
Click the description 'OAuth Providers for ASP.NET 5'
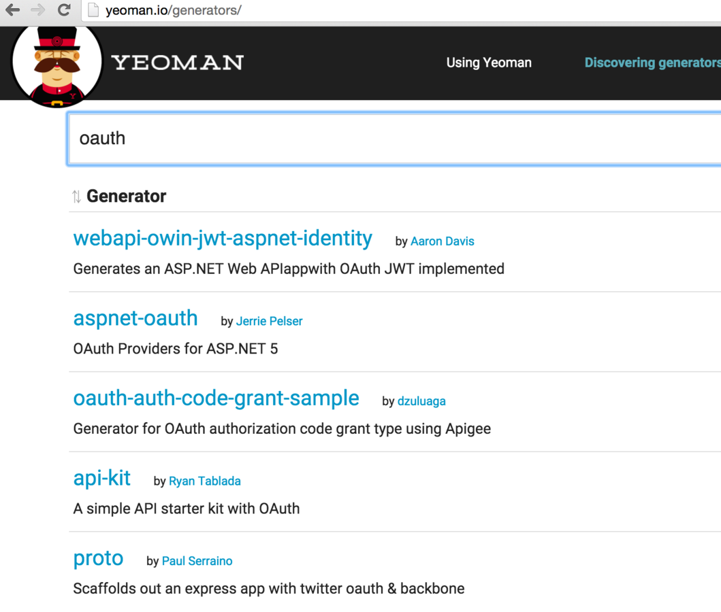pos(175,349)
